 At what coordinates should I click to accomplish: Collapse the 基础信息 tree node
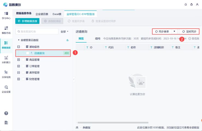click(19, 47)
